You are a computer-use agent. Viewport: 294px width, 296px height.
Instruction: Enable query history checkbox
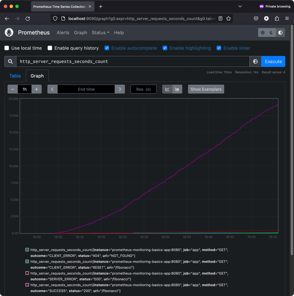50,48
